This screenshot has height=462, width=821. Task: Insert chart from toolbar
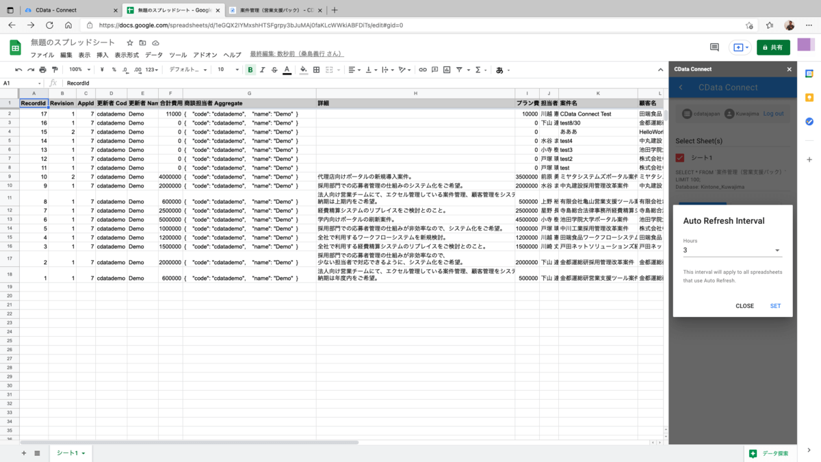coord(447,70)
